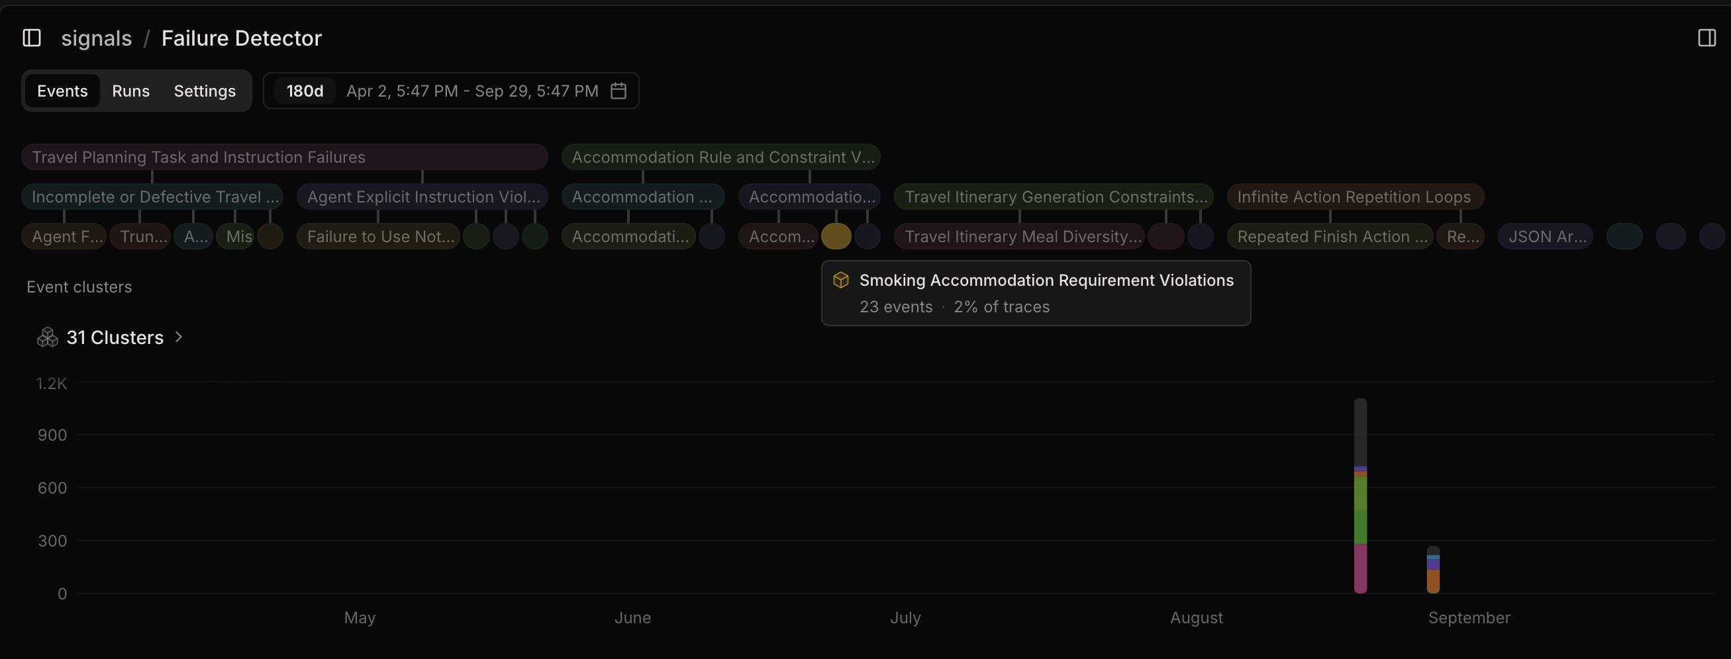Viewport: 1731px width, 659px height.
Task: Click the Accom... leaf cluster chip
Action: pos(778,236)
